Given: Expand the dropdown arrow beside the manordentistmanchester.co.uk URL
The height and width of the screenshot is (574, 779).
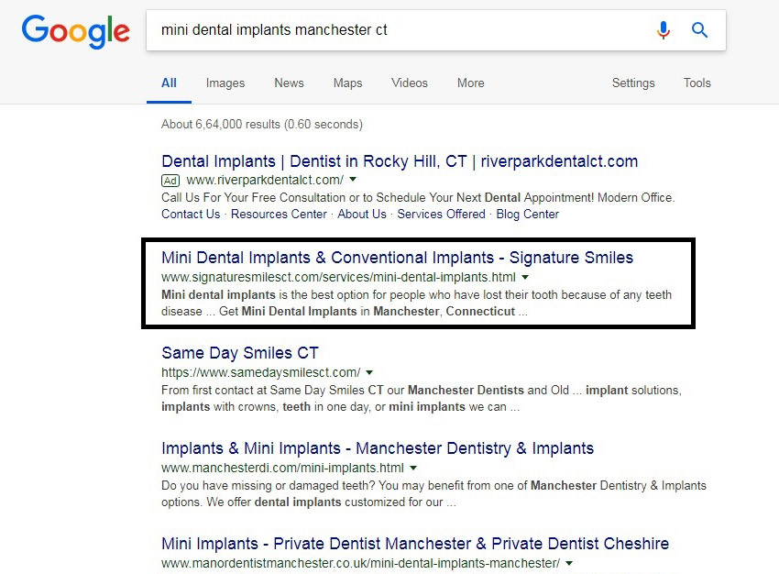Looking at the screenshot, I should (x=569, y=564).
